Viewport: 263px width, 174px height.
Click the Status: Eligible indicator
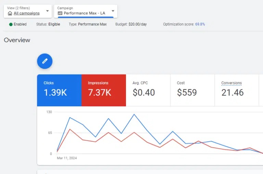pyautogui.click(x=48, y=24)
